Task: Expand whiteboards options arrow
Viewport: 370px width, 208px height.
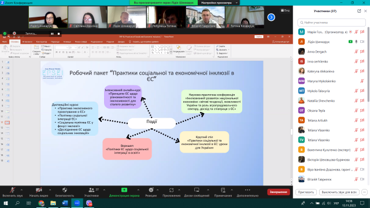Action: [208, 190]
